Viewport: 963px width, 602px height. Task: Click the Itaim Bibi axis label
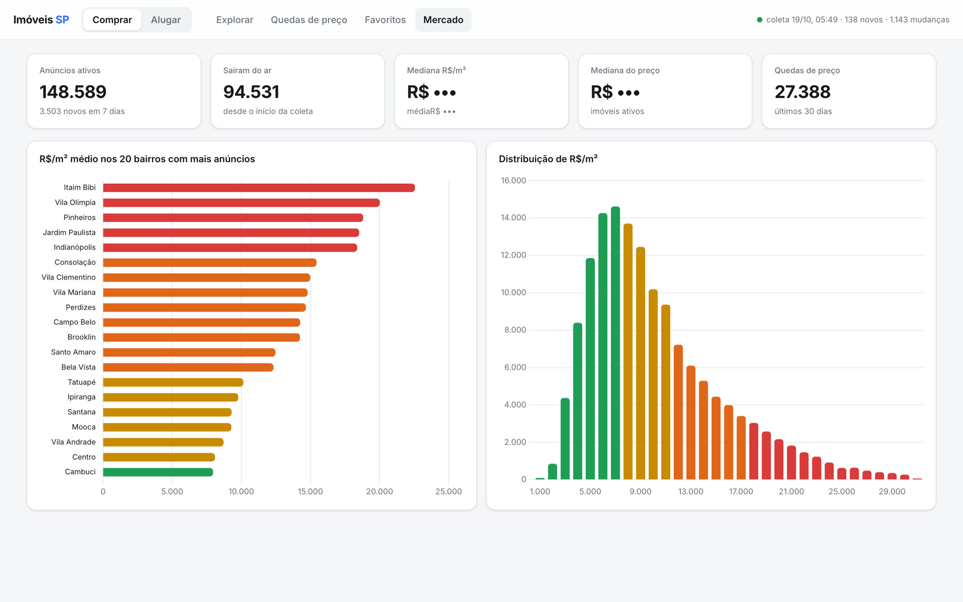(79, 187)
